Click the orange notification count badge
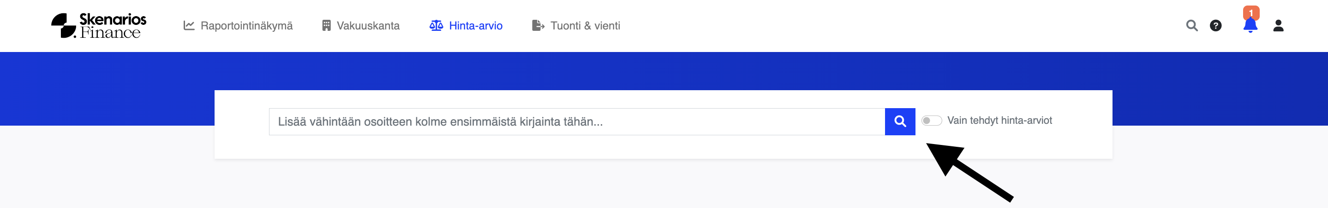The width and height of the screenshot is (1328, 208). pos(1251,12)
